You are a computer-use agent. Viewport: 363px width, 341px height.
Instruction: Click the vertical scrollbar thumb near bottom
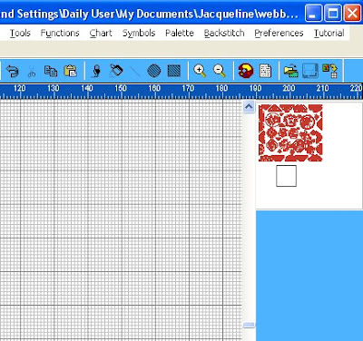[x=249, y=325]
